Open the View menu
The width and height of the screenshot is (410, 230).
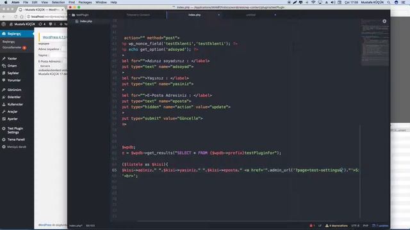(44, 3)
